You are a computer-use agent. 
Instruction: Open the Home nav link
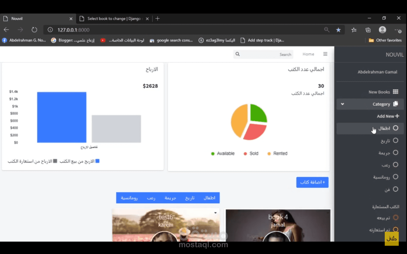pyautogui.click(x=308, y=54)
